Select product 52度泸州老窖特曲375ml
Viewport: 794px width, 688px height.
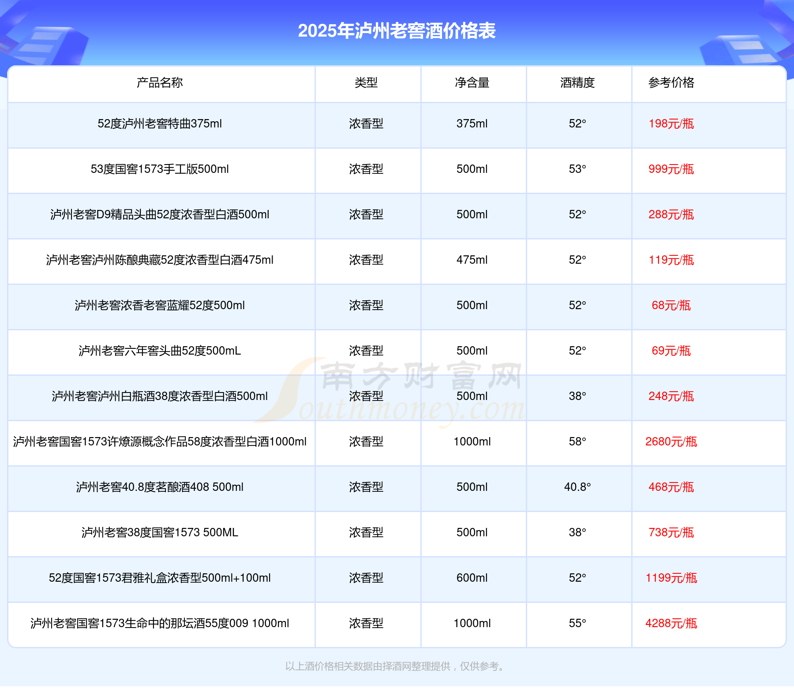coord(160,123)
